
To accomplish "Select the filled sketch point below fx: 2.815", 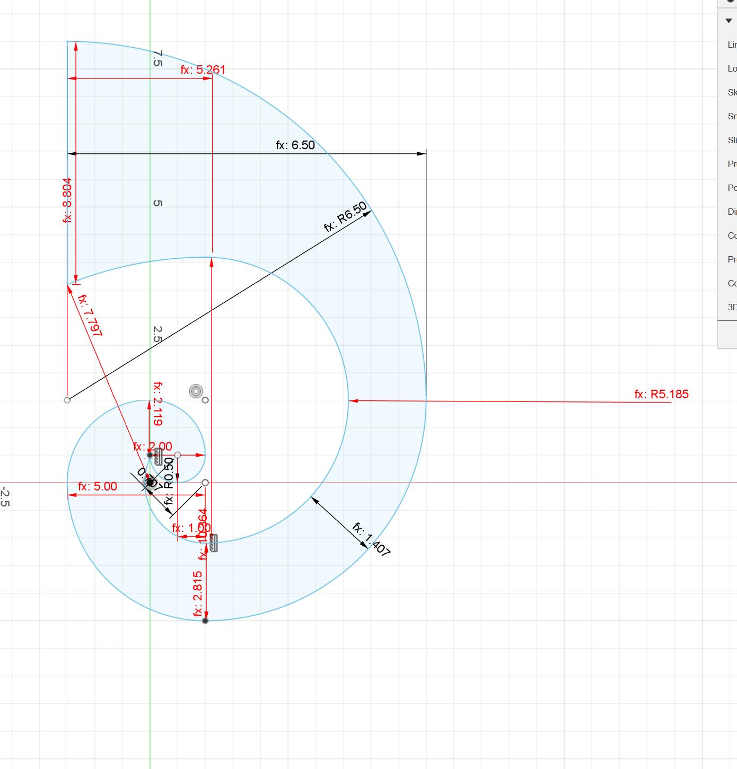I will [205, 621].
